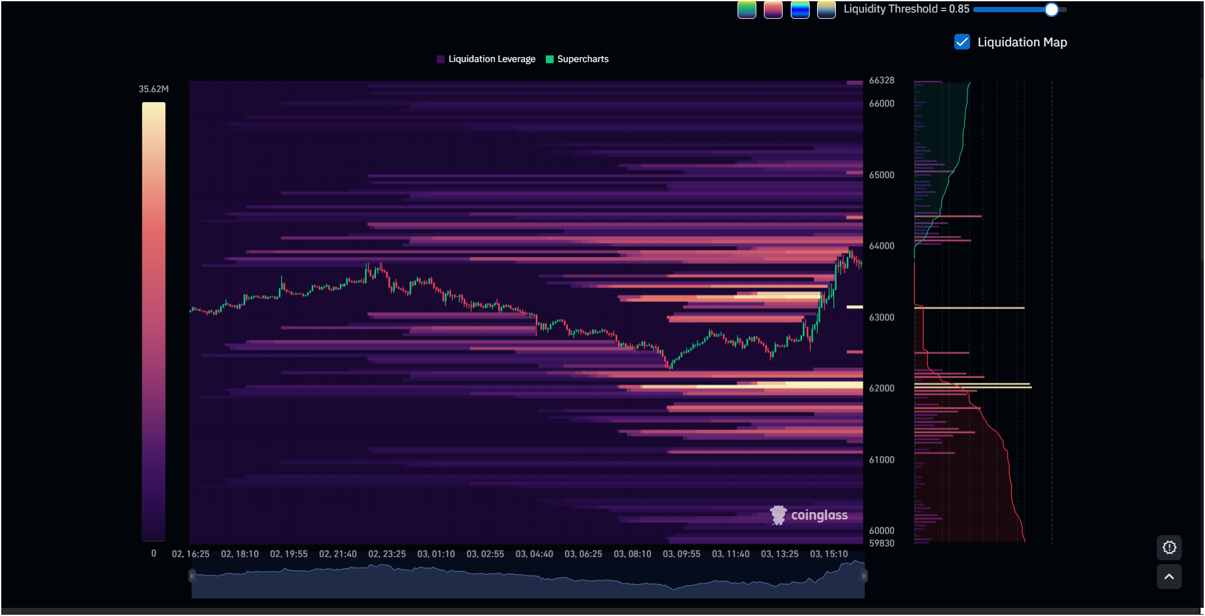The height and width of the screenshot is (616, 1205).
Task: Toggle the Liquidation Leverage legend series
Action: 486,59
